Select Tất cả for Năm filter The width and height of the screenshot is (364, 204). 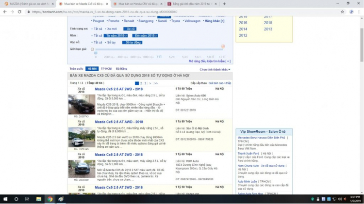pyautogui.click(x=98, y=35)
